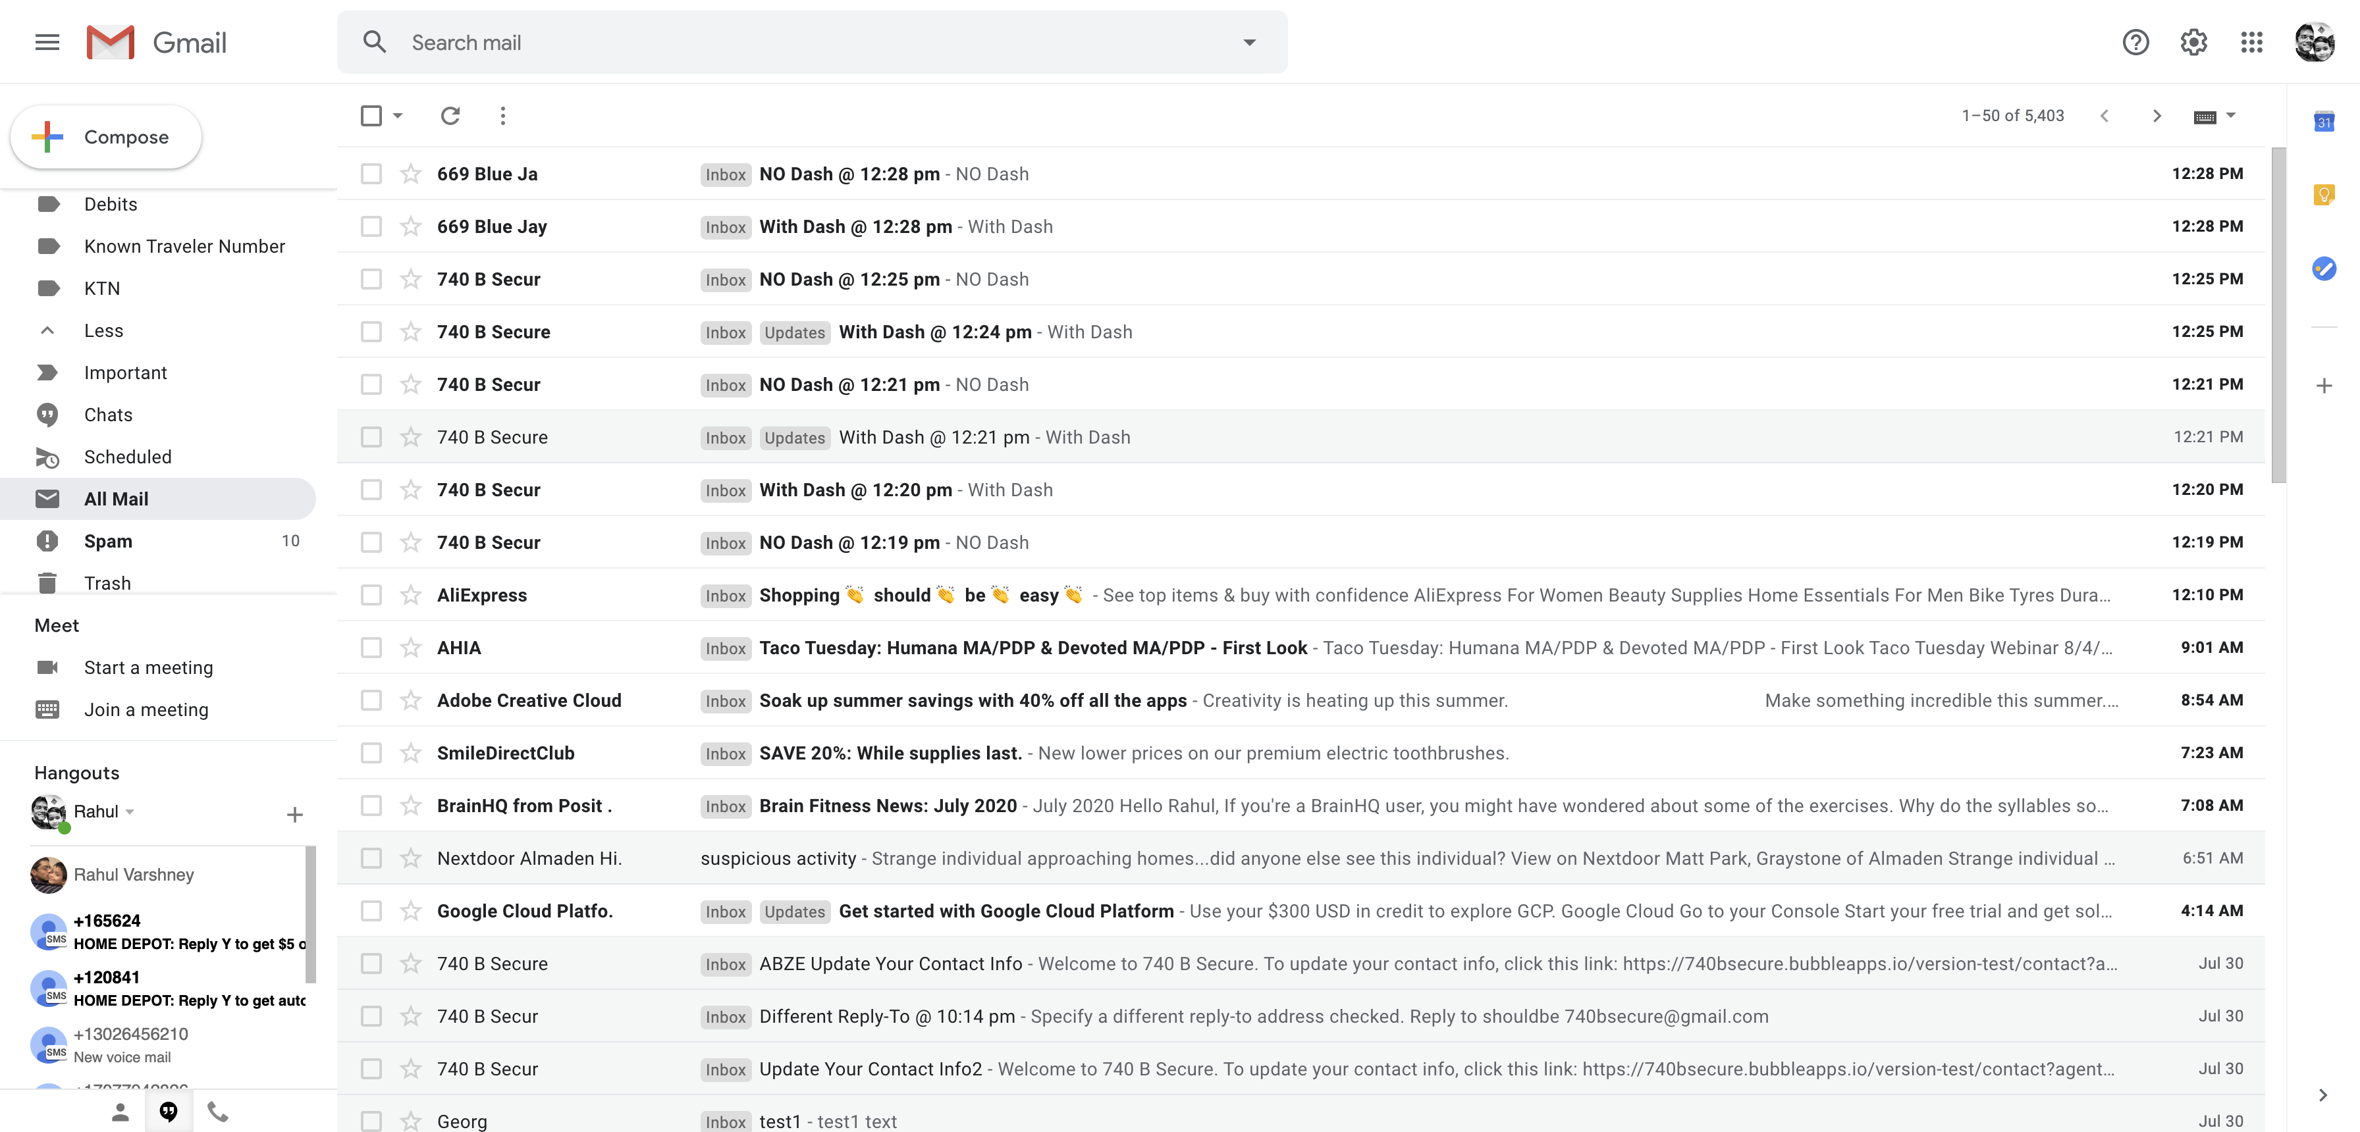Open the Hangouts phone calls tab

coord(217,1111)
